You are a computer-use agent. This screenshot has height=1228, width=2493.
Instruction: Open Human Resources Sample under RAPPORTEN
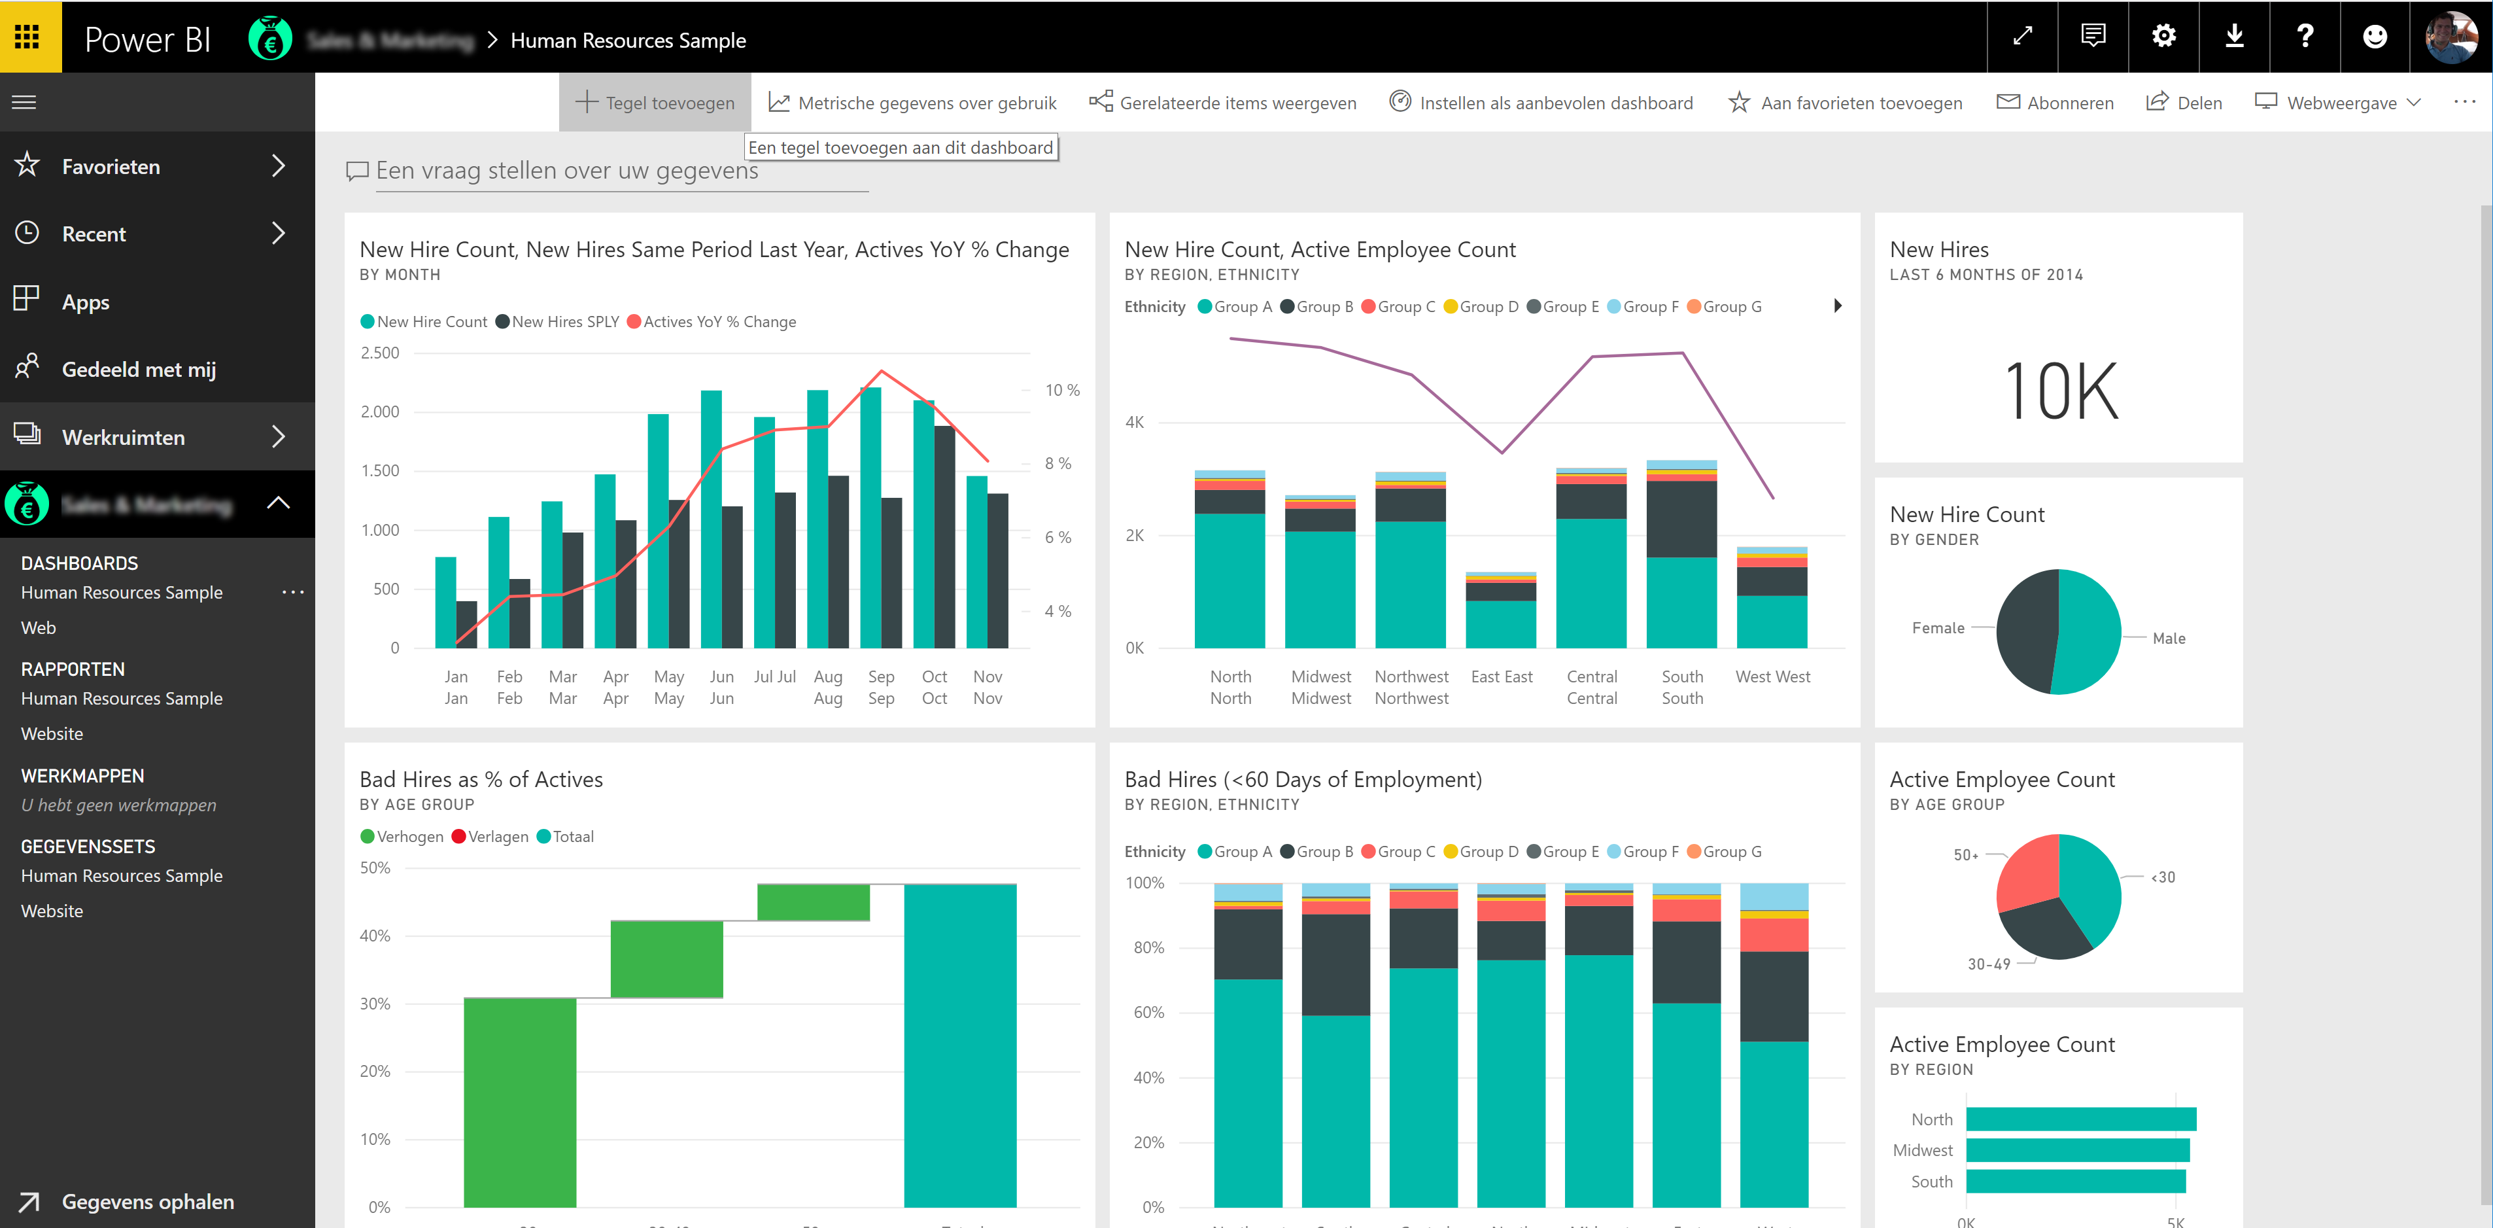click(x=122, y=698)
